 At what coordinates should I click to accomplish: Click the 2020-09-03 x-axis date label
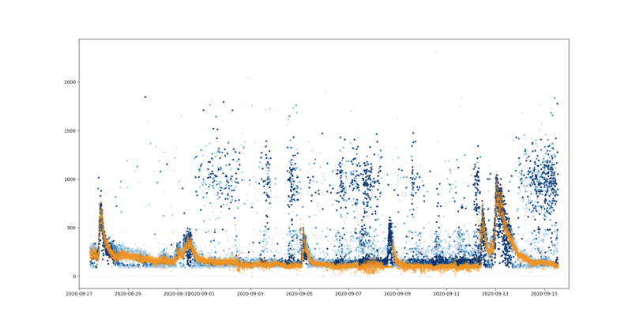250,294
